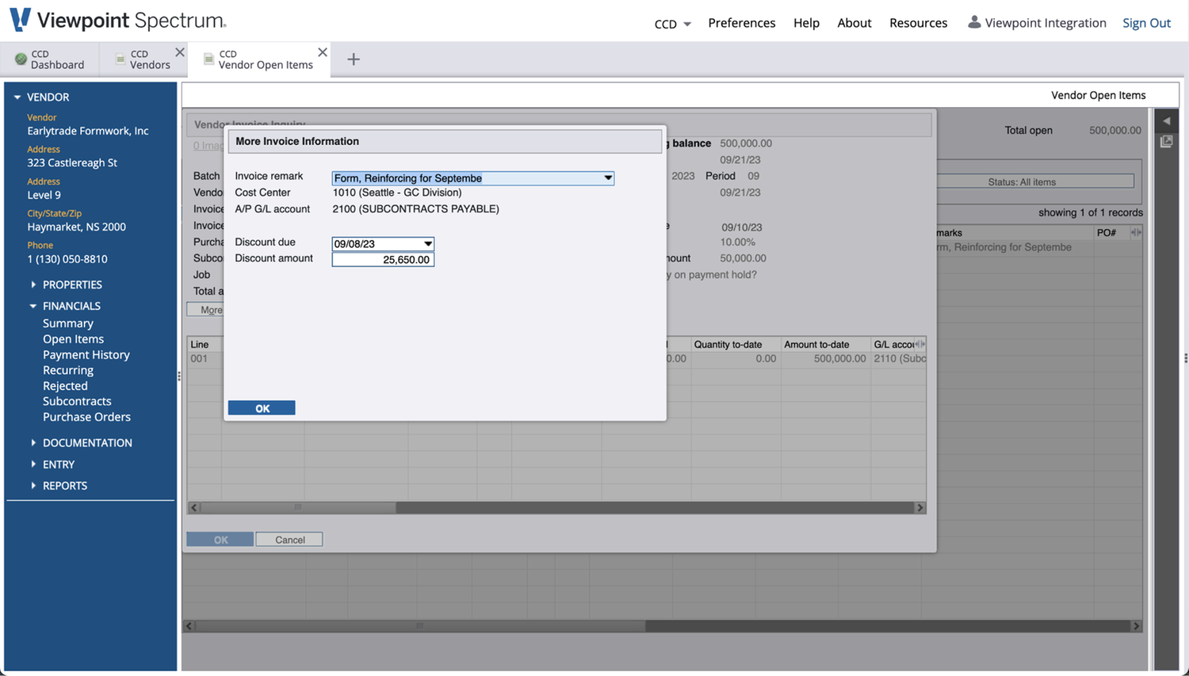Open Purchase Orders in sidebar
The width and height of the screenshot is (1189, 676).
click(86, 417)
